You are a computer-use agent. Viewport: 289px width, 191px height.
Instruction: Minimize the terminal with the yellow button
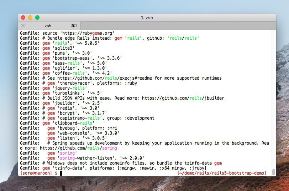coord(30,17)
